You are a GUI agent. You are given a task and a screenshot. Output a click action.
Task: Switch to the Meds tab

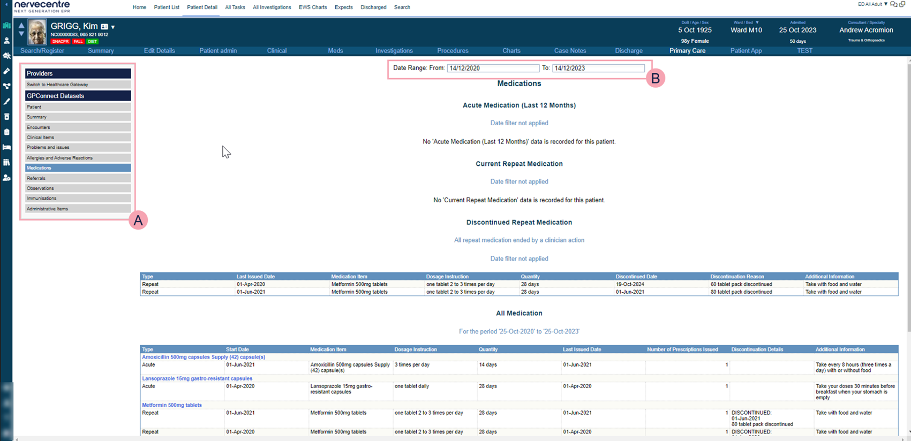[x=335, y=51]
